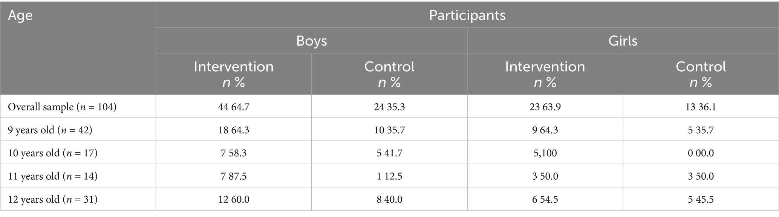Click the Boys group header

coord(311,41)
